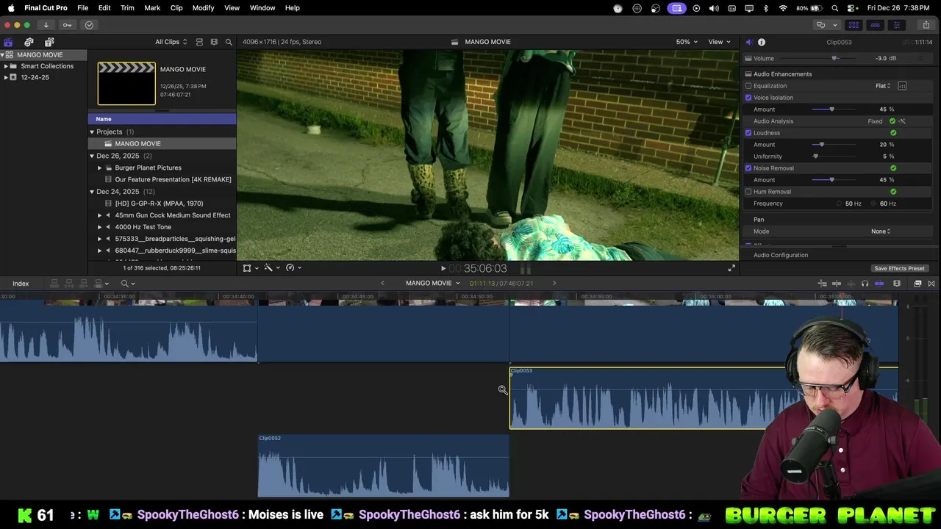Select the 50 Hz radio button

[x=839, y=204]
